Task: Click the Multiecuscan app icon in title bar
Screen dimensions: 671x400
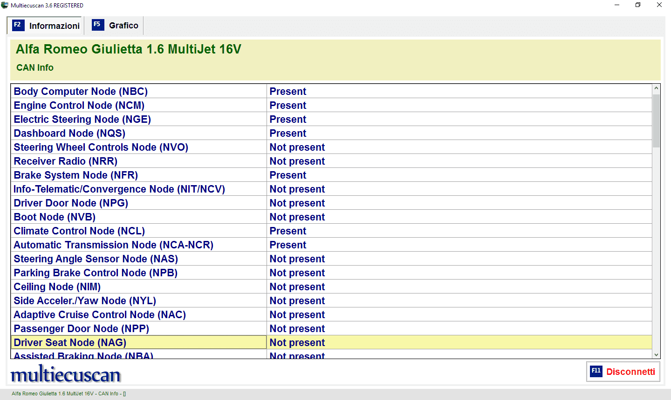Action: 5,5
